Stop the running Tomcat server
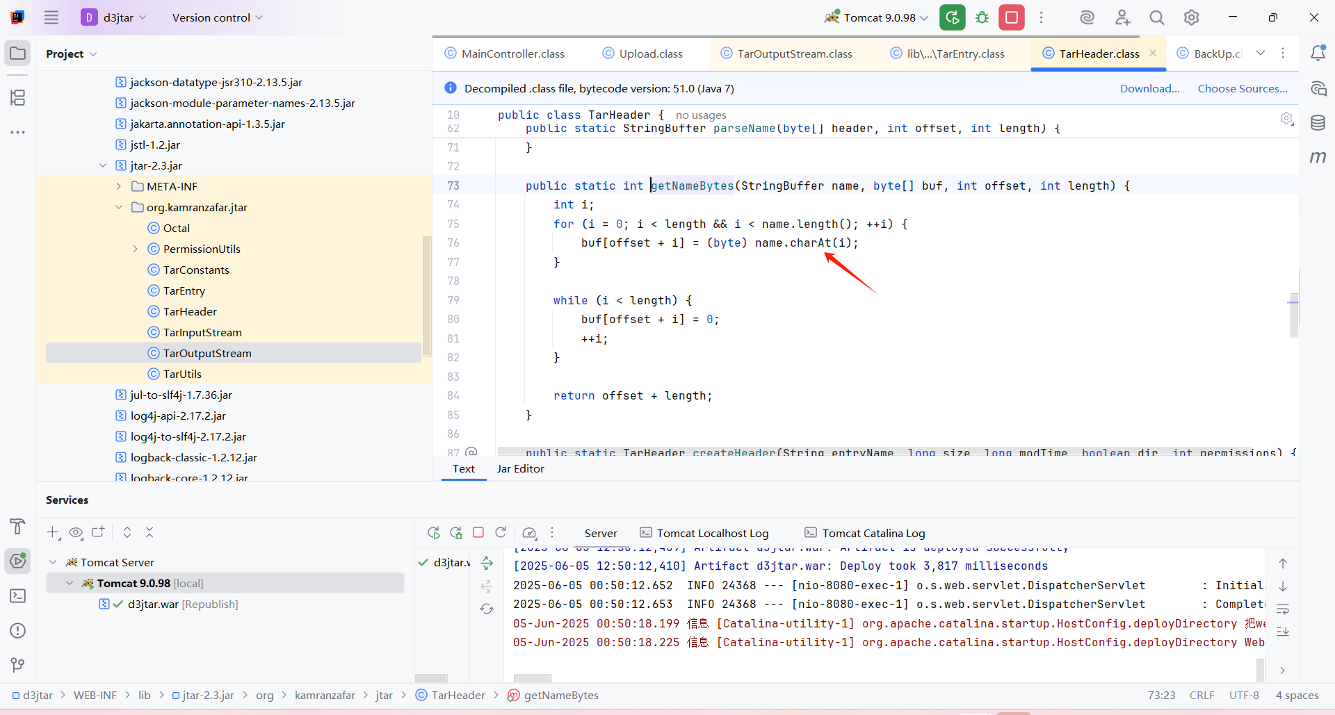This screenshot has height=715, width=1335. click(x=1012, y=17)
